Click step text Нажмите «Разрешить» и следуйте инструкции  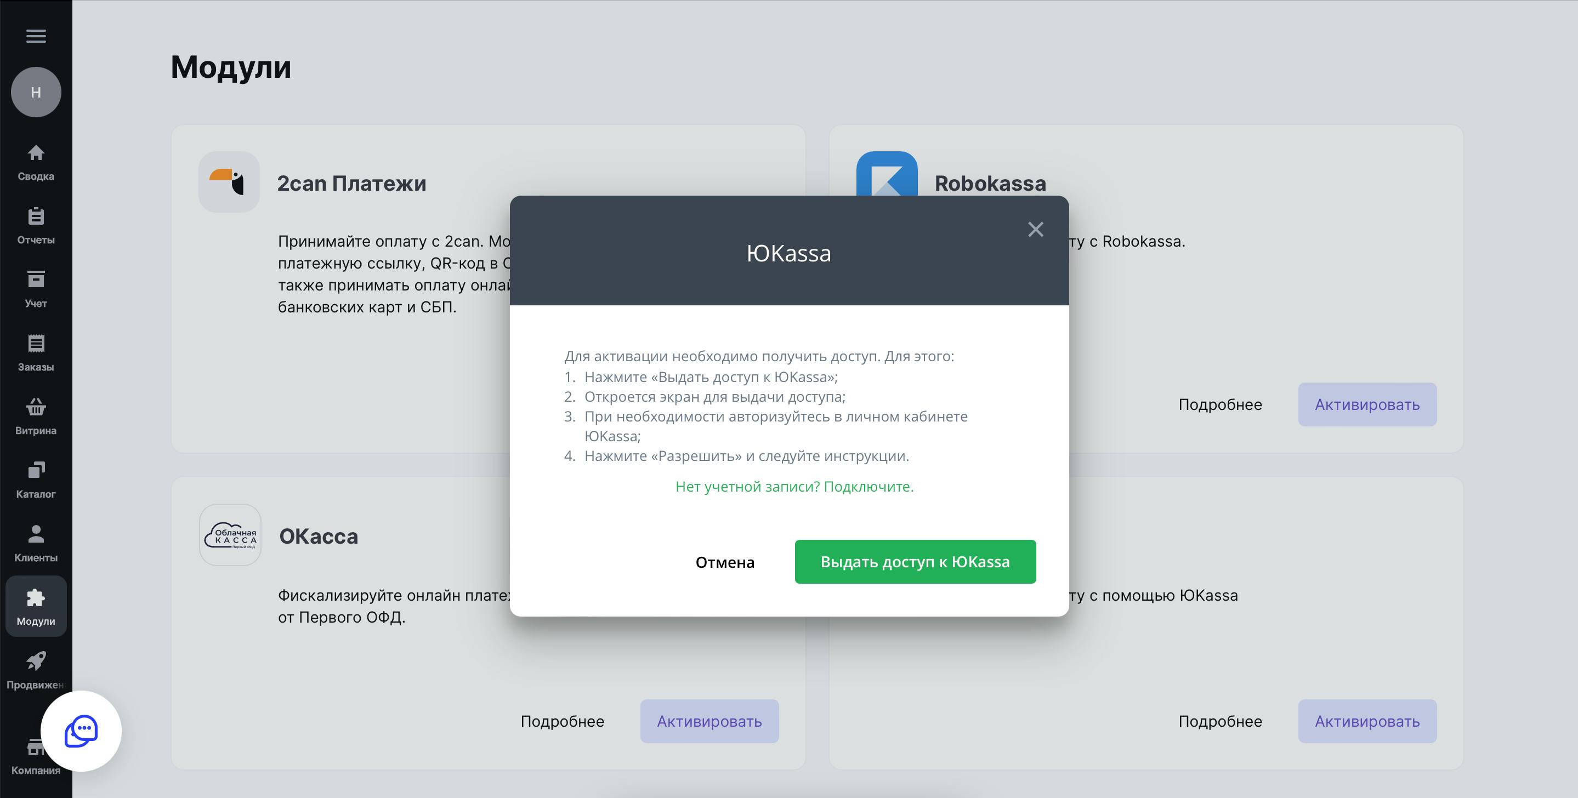(x=747, y=455)
